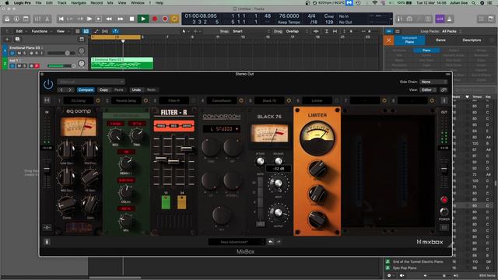Click the Filter-R yellow 24 dB button
This screenshot has height=280, width=498.
(x=181, y=202)
